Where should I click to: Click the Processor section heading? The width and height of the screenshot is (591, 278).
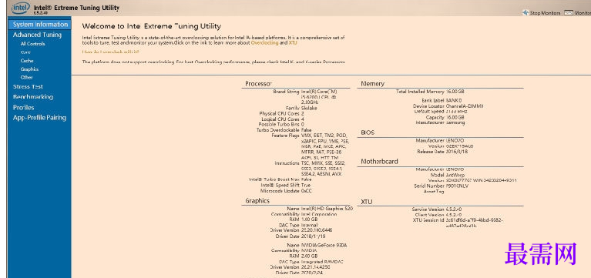258,84
